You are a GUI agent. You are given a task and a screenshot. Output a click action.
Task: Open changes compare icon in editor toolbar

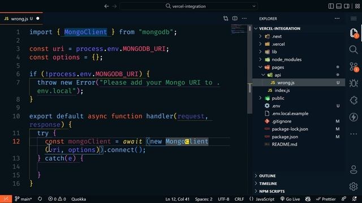226,19
